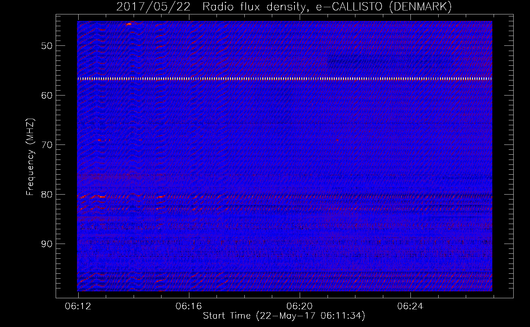Click the bright yellow interference line near 57 MHz
The image size is (530, 327).
pos(285,79)
